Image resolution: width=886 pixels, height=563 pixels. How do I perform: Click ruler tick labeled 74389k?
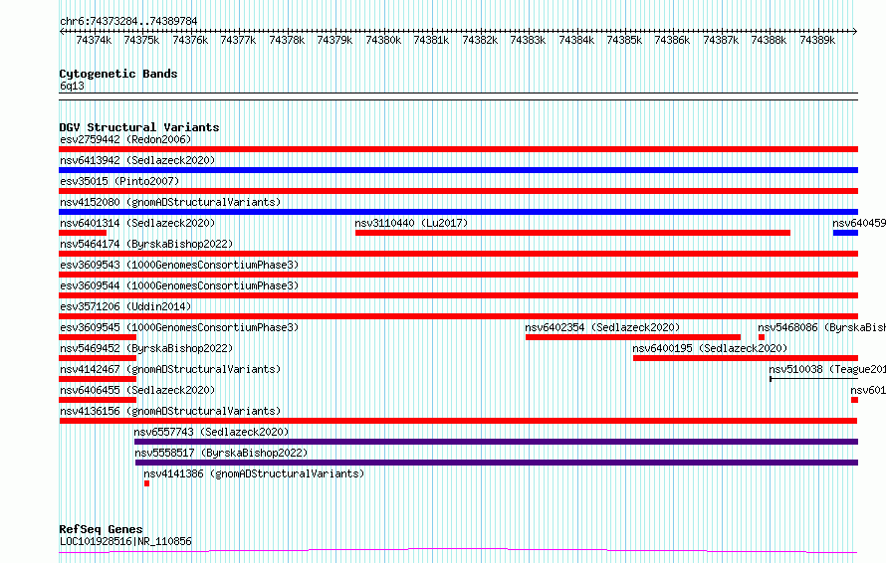[x=817, y=40]
